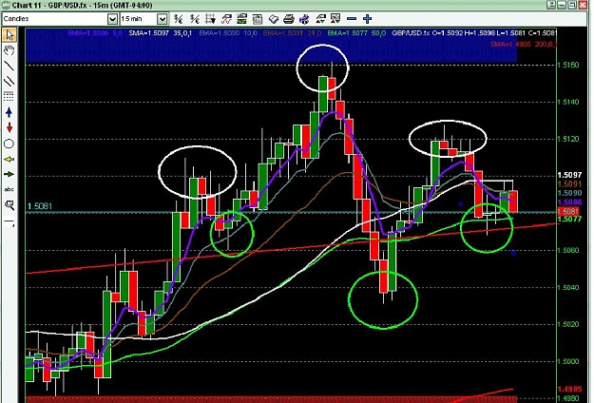Pick the yellow left arrow tool
The height and width of the screenshot is (403, 594).
click(x=10, y=159)
